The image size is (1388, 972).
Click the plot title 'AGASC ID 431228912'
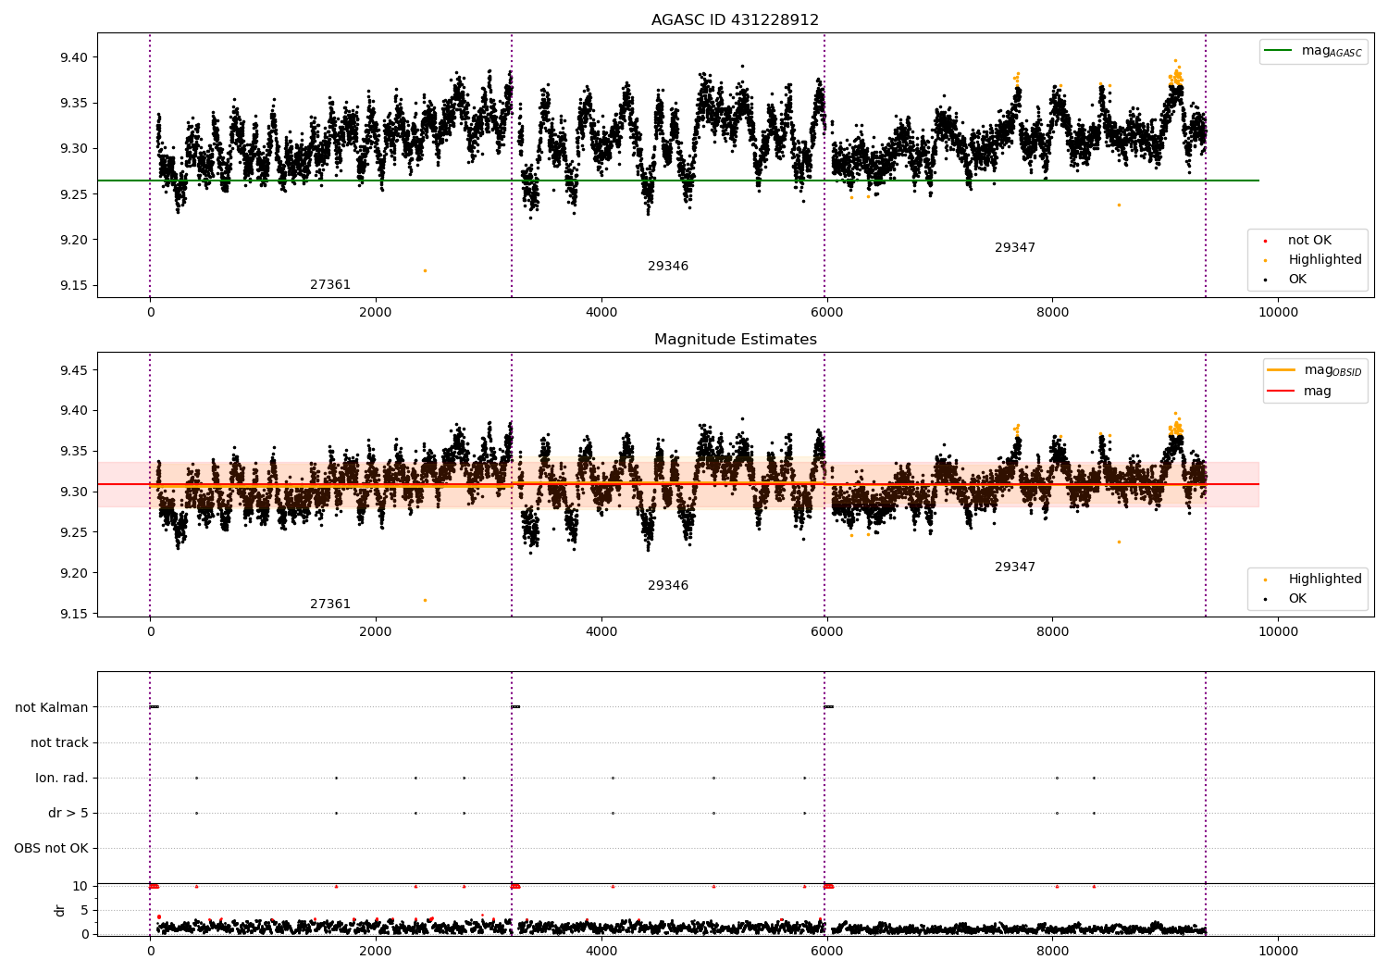(x=735, y=20)
